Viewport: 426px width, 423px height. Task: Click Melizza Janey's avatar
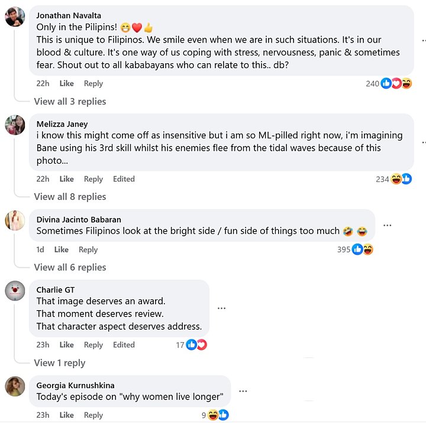click(15, 125)
